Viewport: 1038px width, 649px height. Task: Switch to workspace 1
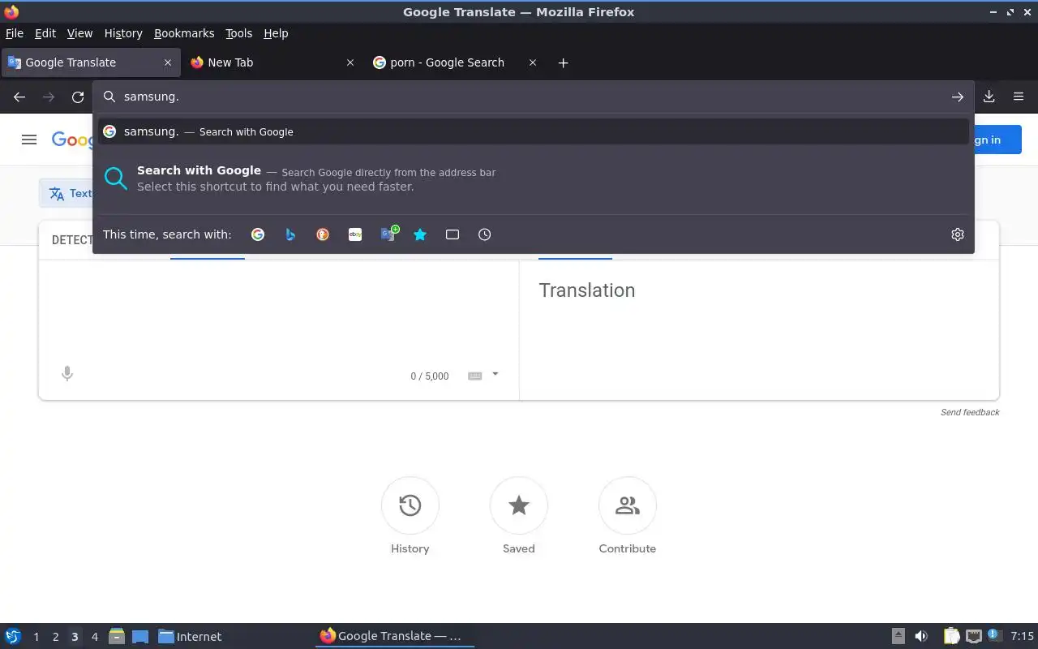pos(36,637)
